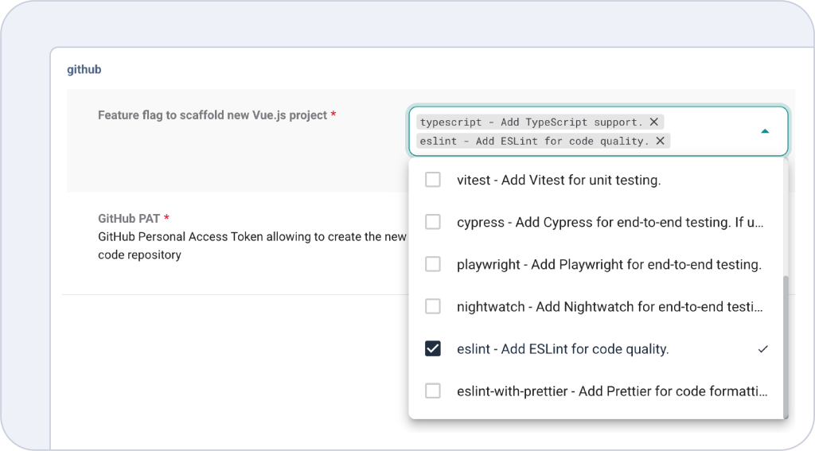The image size is (815, 451).
Task: Check the eslint-with-prettier checkbox
Action: click(432, 391)
